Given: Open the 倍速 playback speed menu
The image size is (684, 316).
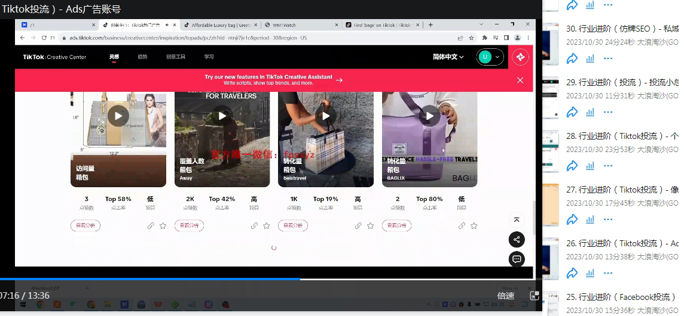Looking at the screenshot, I should point(506,296).
